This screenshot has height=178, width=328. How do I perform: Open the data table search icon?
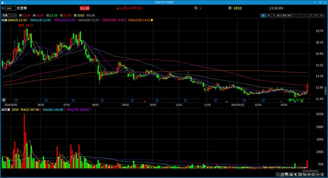[x=287, y=174]
